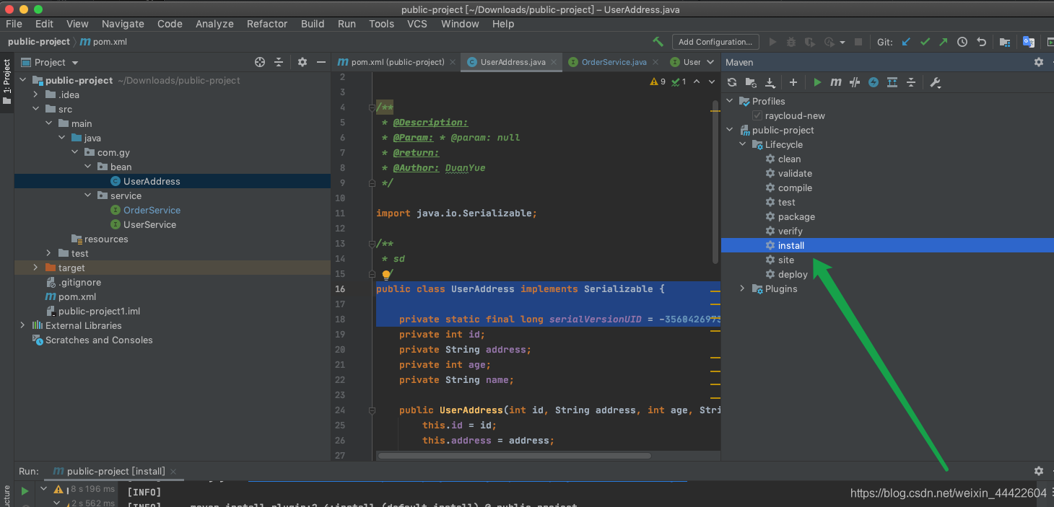Open run configuration list dropdown arrow
The height and width of the screenshot is (507, 1054).
[x=842, y=42]
